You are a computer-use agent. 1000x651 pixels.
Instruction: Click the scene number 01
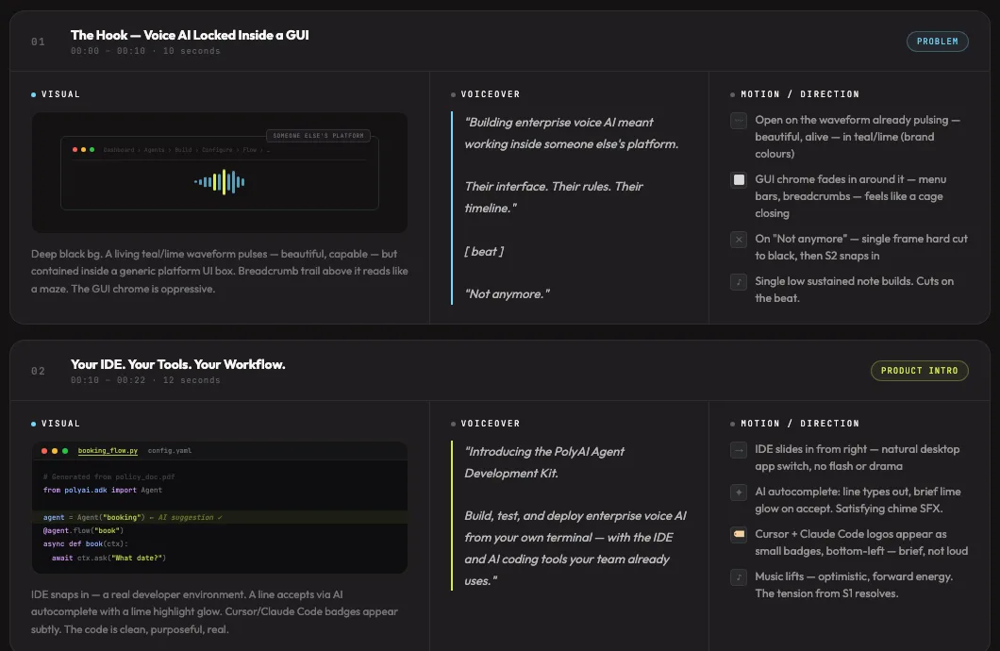[39, 42]
